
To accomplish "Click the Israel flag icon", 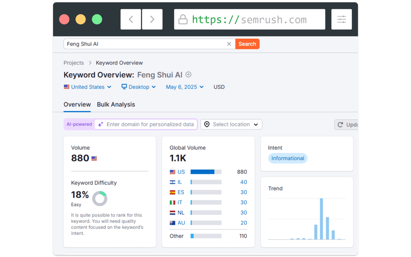I will [173, 182].
